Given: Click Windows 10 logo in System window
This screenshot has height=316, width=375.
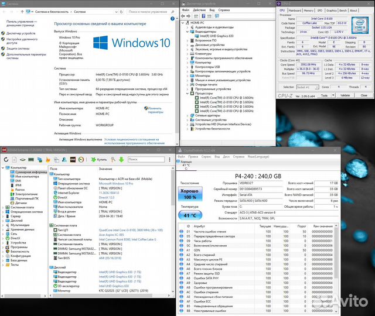Looking at the screenshot, I should tap(131, 43).
